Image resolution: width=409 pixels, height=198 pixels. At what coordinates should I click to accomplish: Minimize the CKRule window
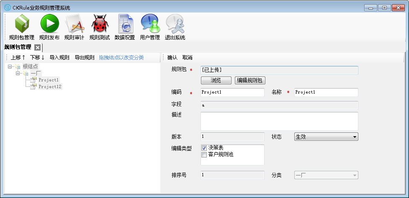(x=370, y=8)
